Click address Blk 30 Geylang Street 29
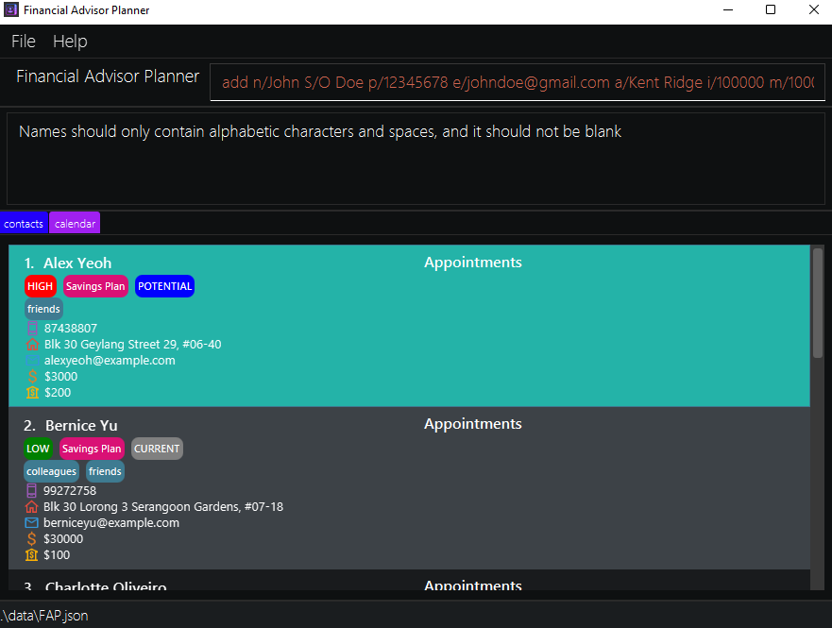This screenshot has width=832, height=628. click(x=132, y=345)
